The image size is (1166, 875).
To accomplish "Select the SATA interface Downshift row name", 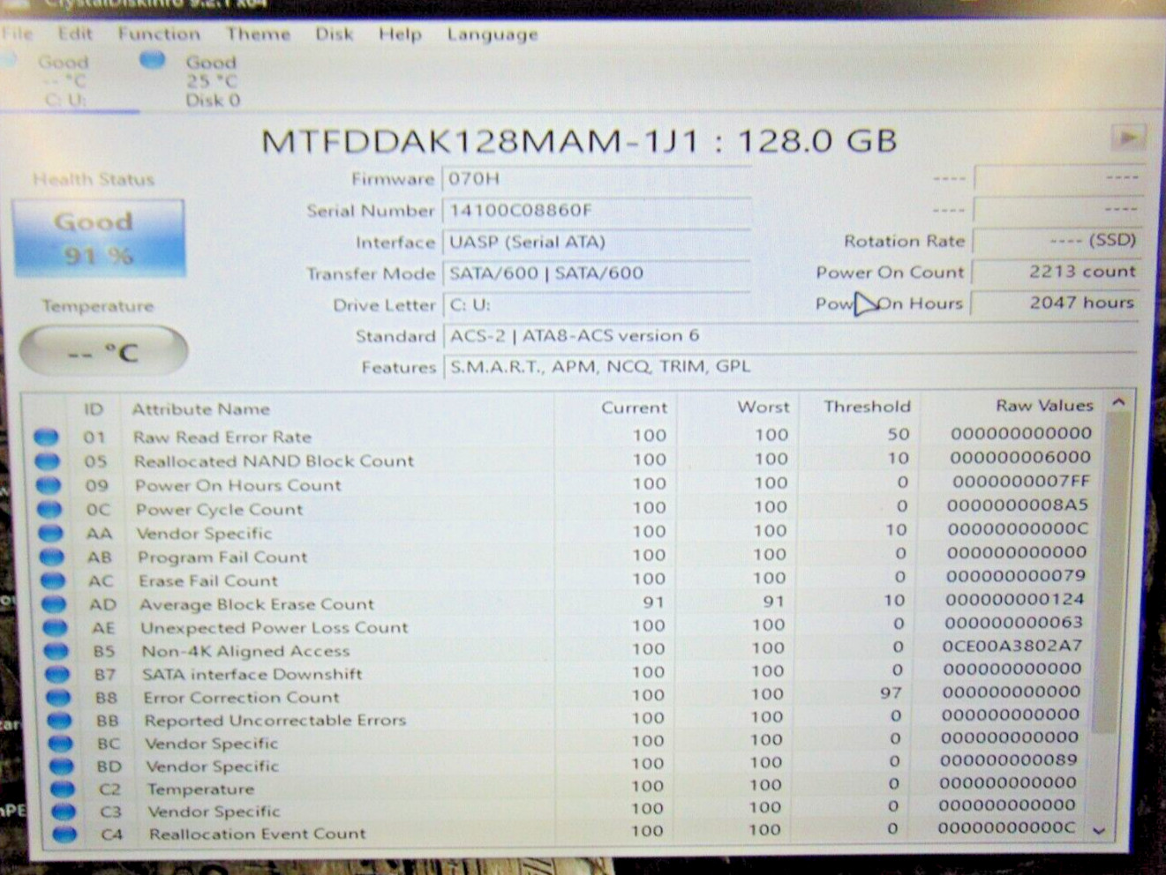I will pyautogui.click(x=252, y=674).
